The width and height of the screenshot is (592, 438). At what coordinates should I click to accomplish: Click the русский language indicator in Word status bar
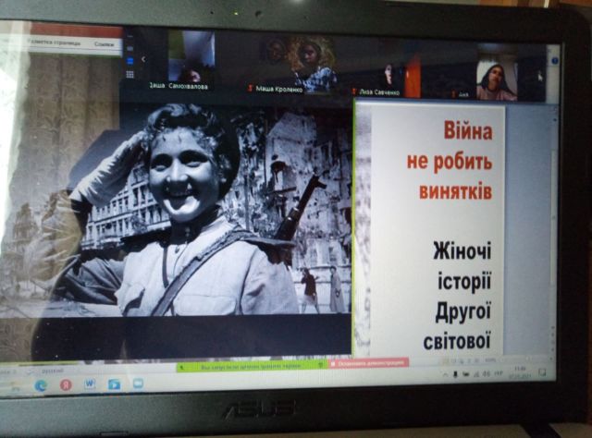click(x=52, y=371)
